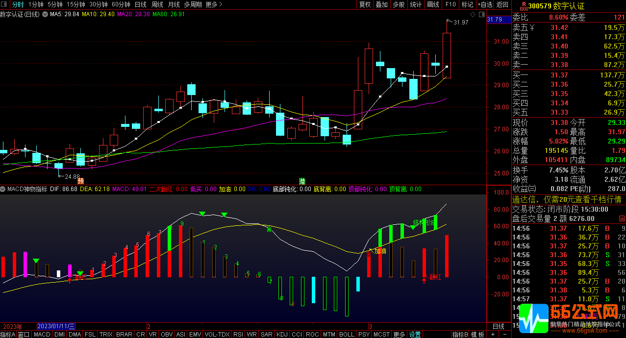Select the BOLL indicator tab

click(347, 335)
